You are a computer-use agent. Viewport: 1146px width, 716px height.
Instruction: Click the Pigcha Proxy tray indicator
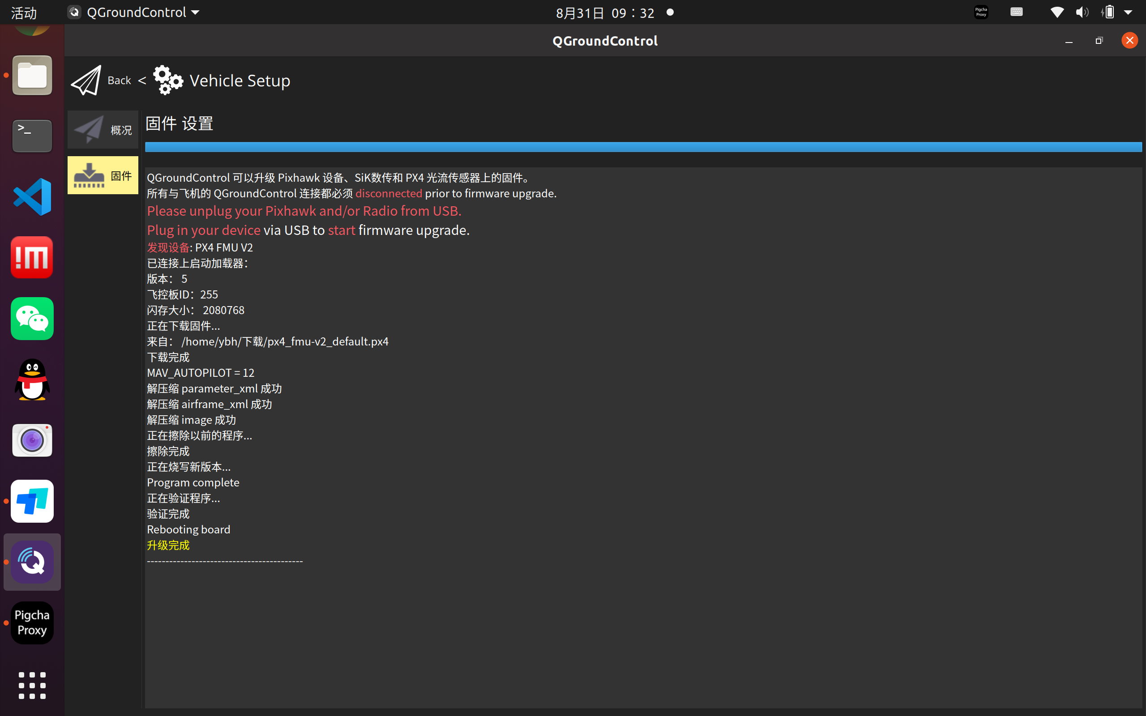tap(981, 13)
